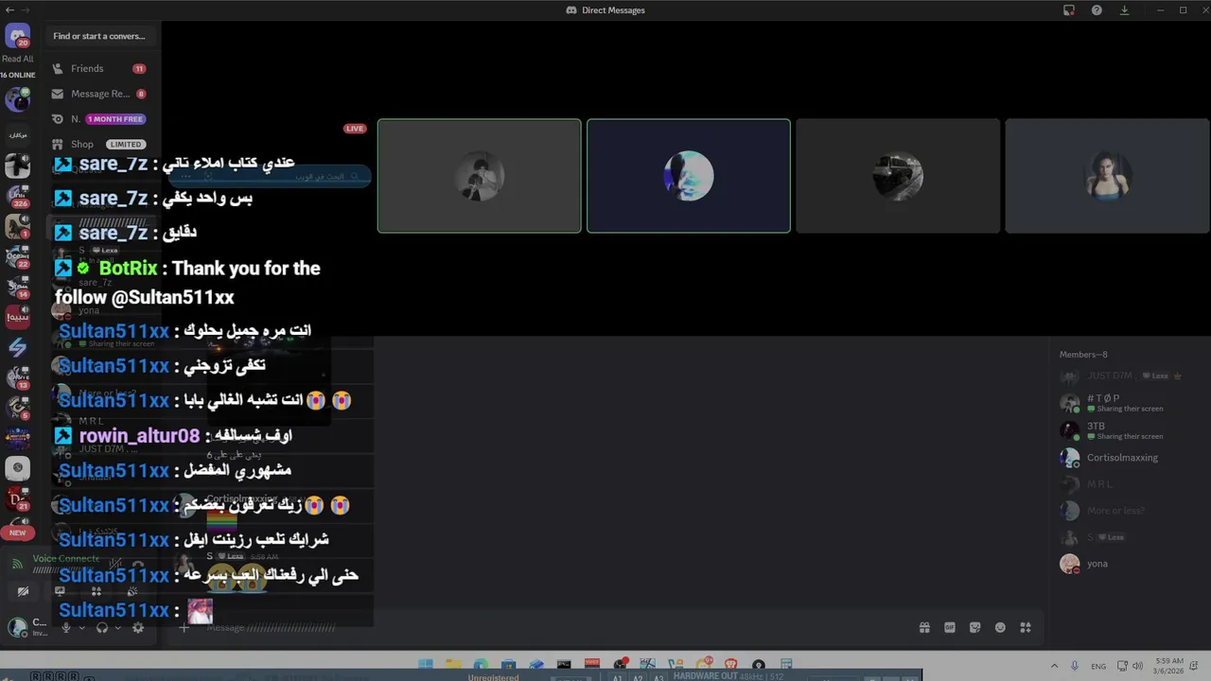Viewport: 1211px width, 681px height.
Task: Click the red LIVE badge
Action: [x=355, y=129]
